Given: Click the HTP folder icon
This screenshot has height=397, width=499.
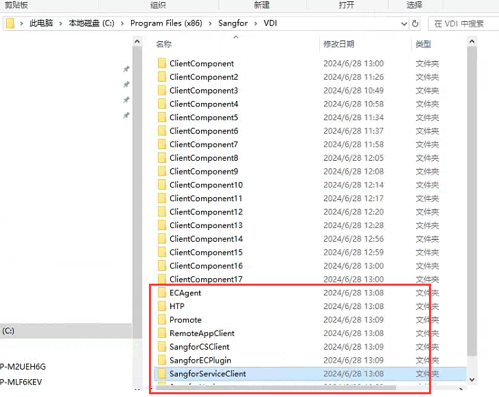Looking at the screenshot, I should [x=162, y=306].
